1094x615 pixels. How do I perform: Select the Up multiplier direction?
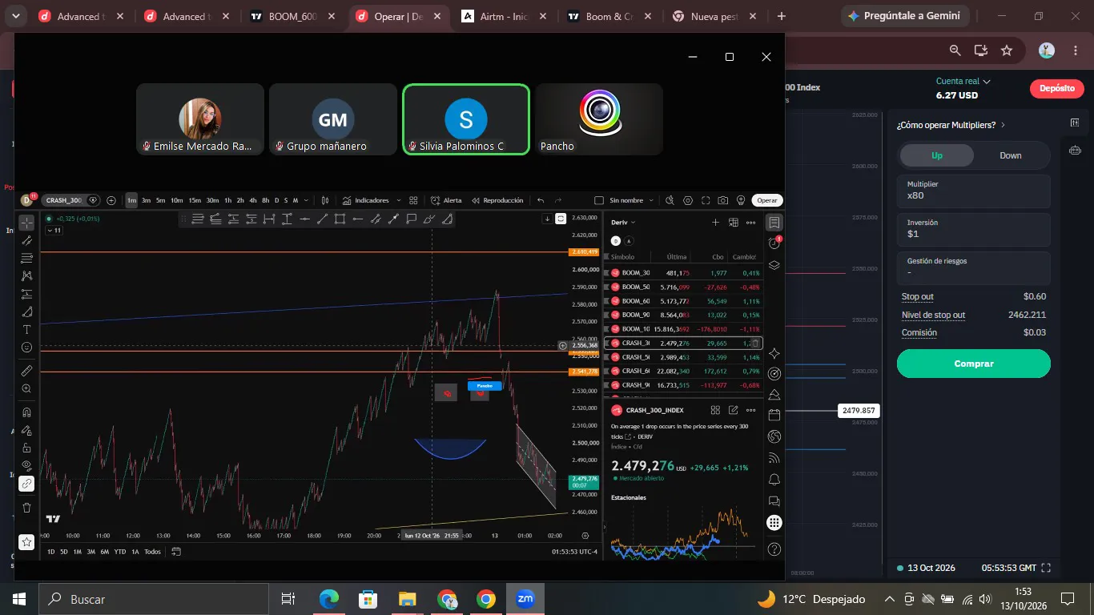coord(937,155)
